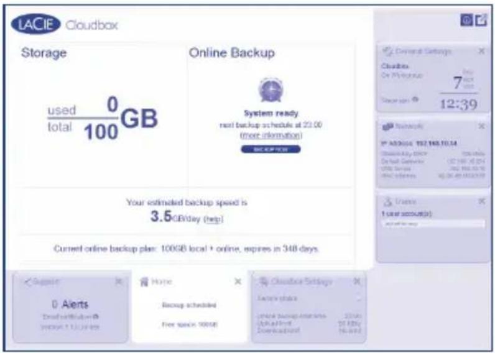Open the Network widget via its icon

(387, 127)
